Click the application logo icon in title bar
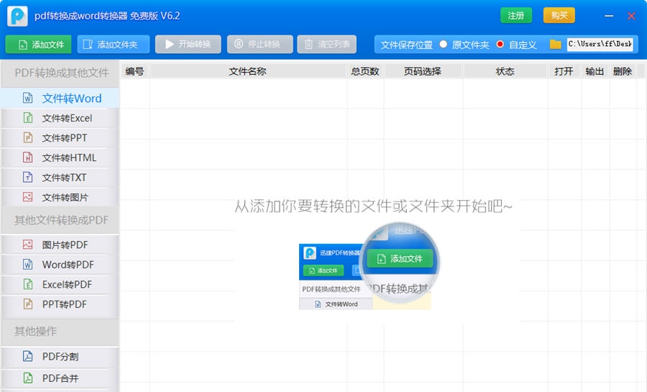Screen dimensions: 647x392 pos(17,16)
